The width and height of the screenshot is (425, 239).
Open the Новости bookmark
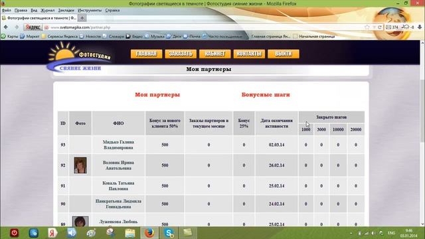(x=90, y=37)
